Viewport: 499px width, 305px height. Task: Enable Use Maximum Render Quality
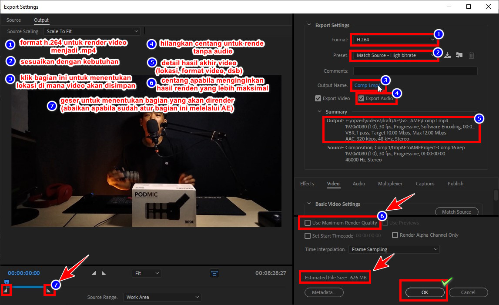coord(308,223)
